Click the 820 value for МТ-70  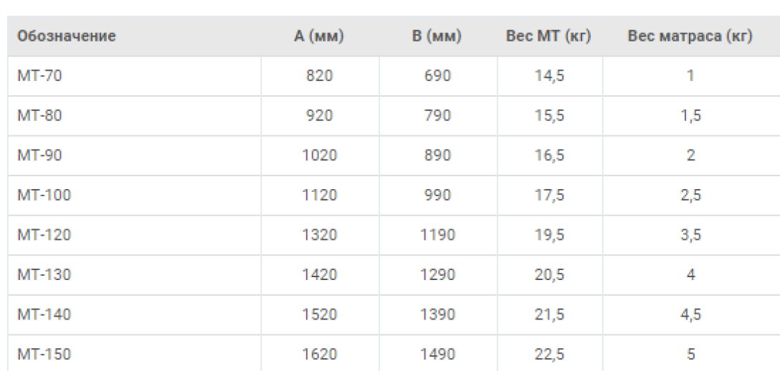coord(319,75)
